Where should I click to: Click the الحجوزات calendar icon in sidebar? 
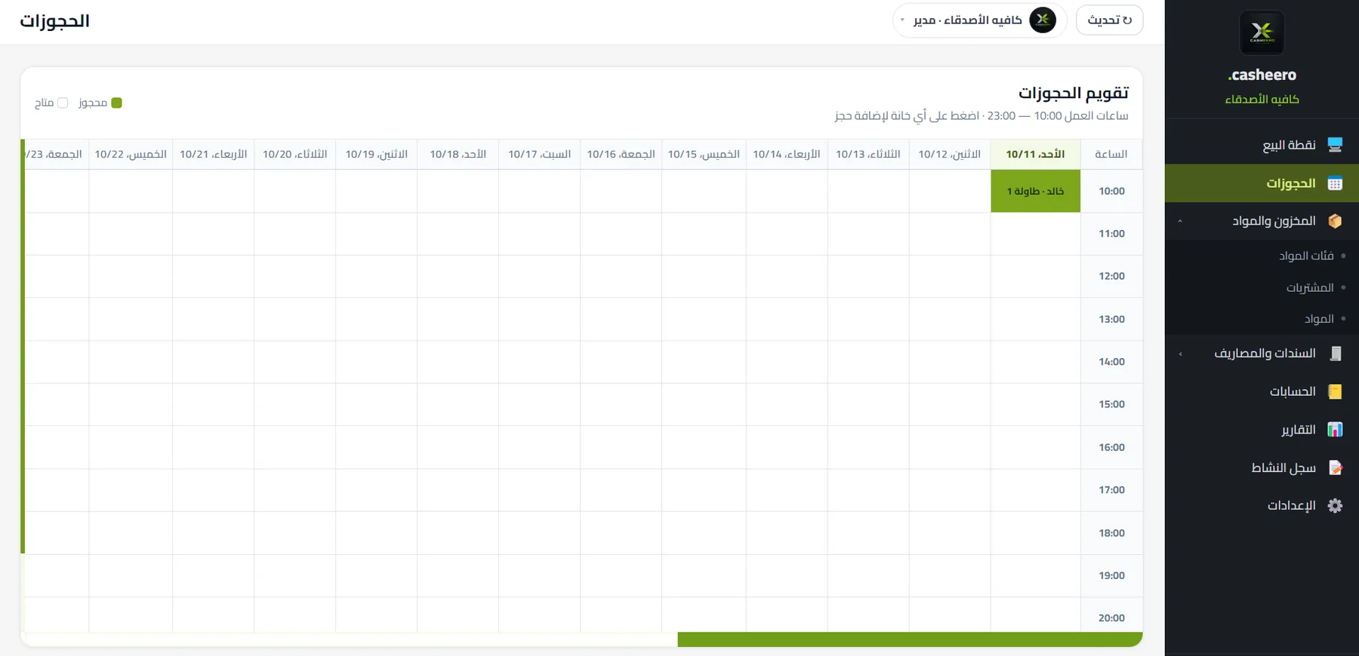point(1335,183)
